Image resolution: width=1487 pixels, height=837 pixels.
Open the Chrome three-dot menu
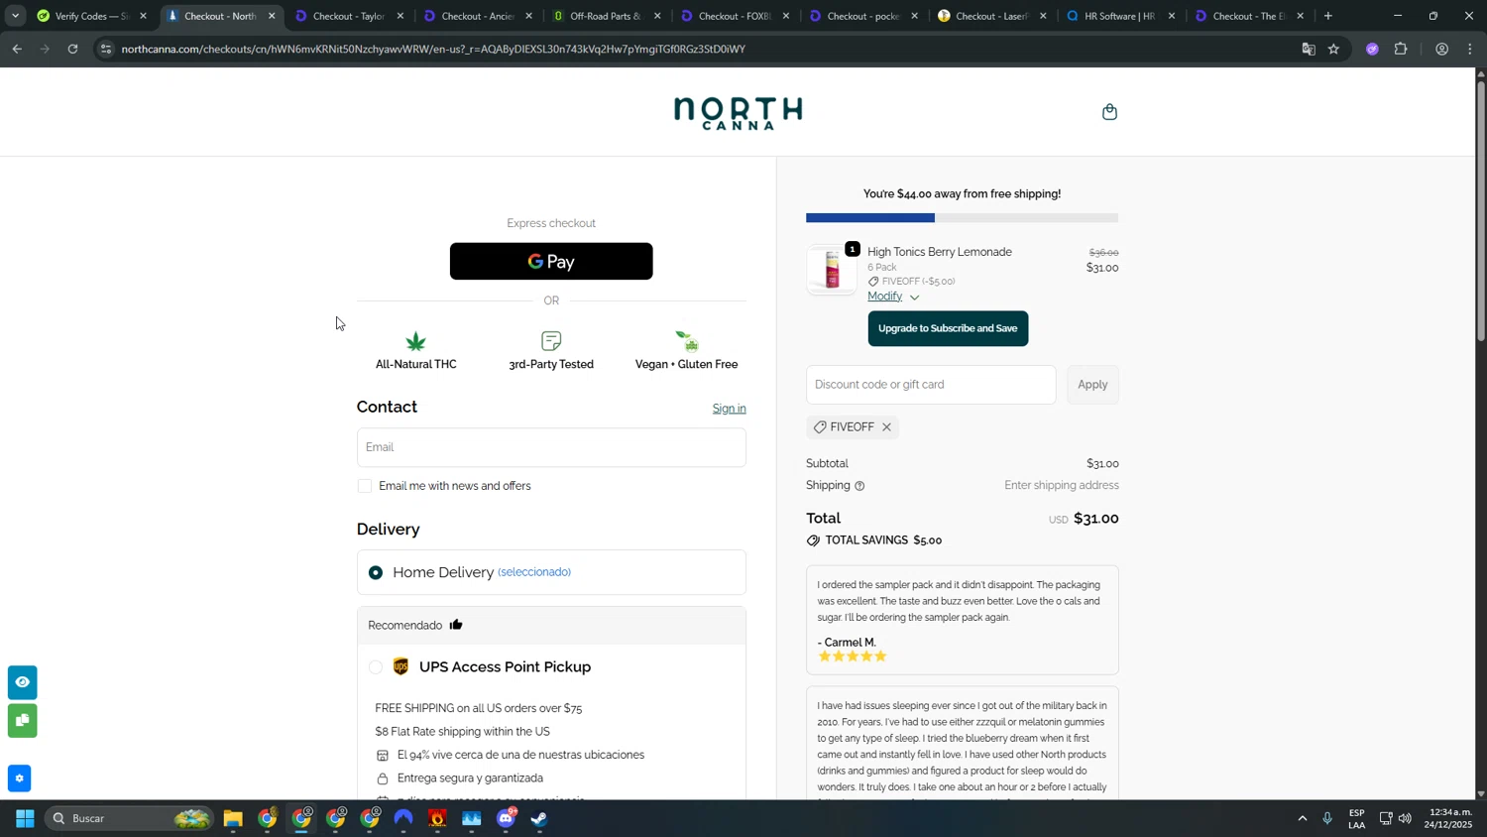pos(1470,49)
